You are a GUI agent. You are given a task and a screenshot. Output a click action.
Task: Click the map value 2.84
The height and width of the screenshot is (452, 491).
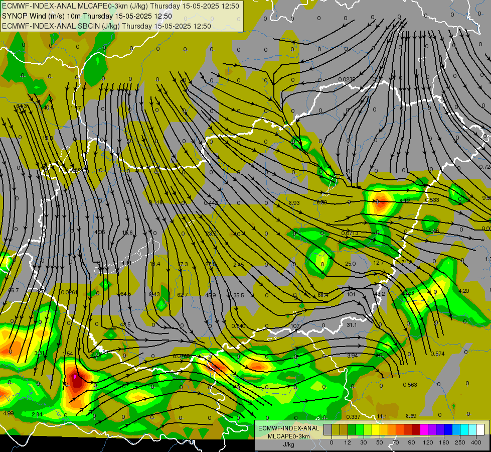tap(37, 414)
